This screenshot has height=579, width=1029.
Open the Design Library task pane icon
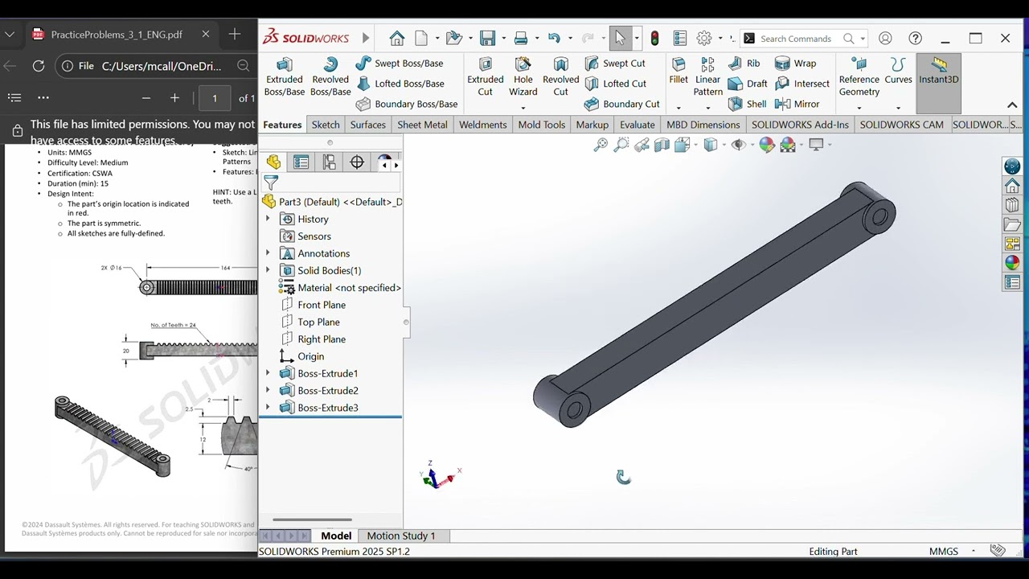click(1012, 205)
